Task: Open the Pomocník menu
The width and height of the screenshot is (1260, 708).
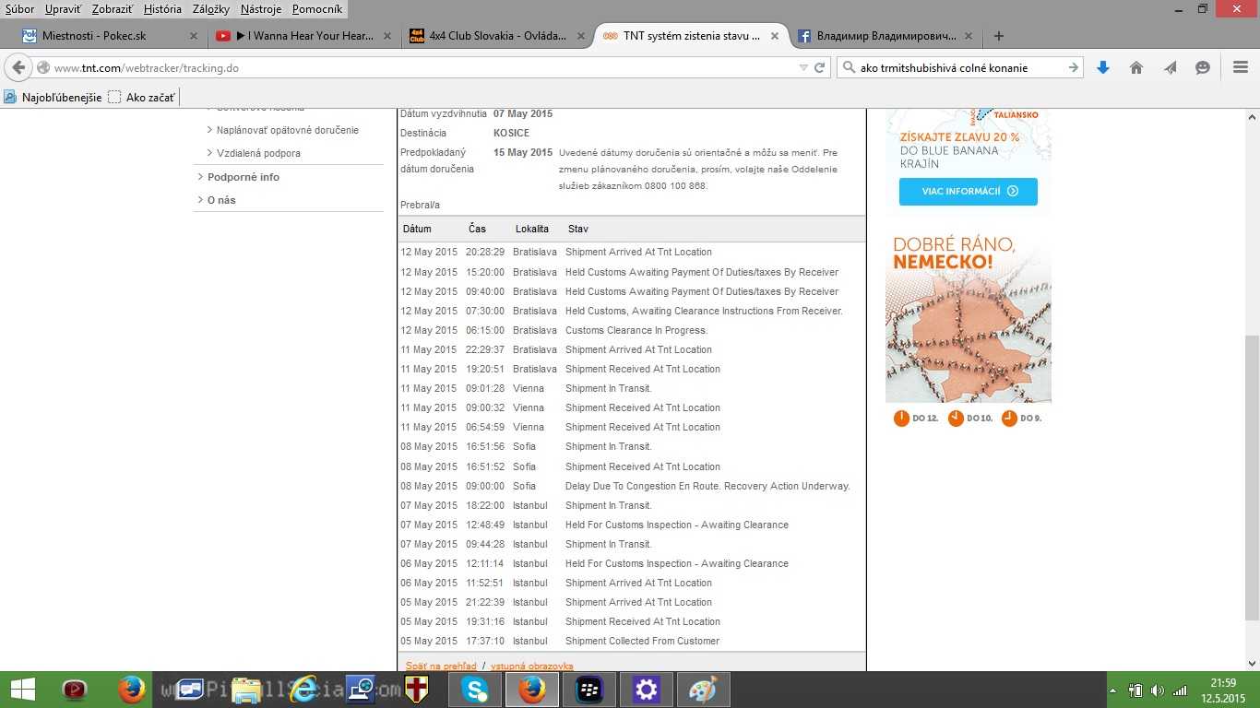Action: tap(317, 9)
